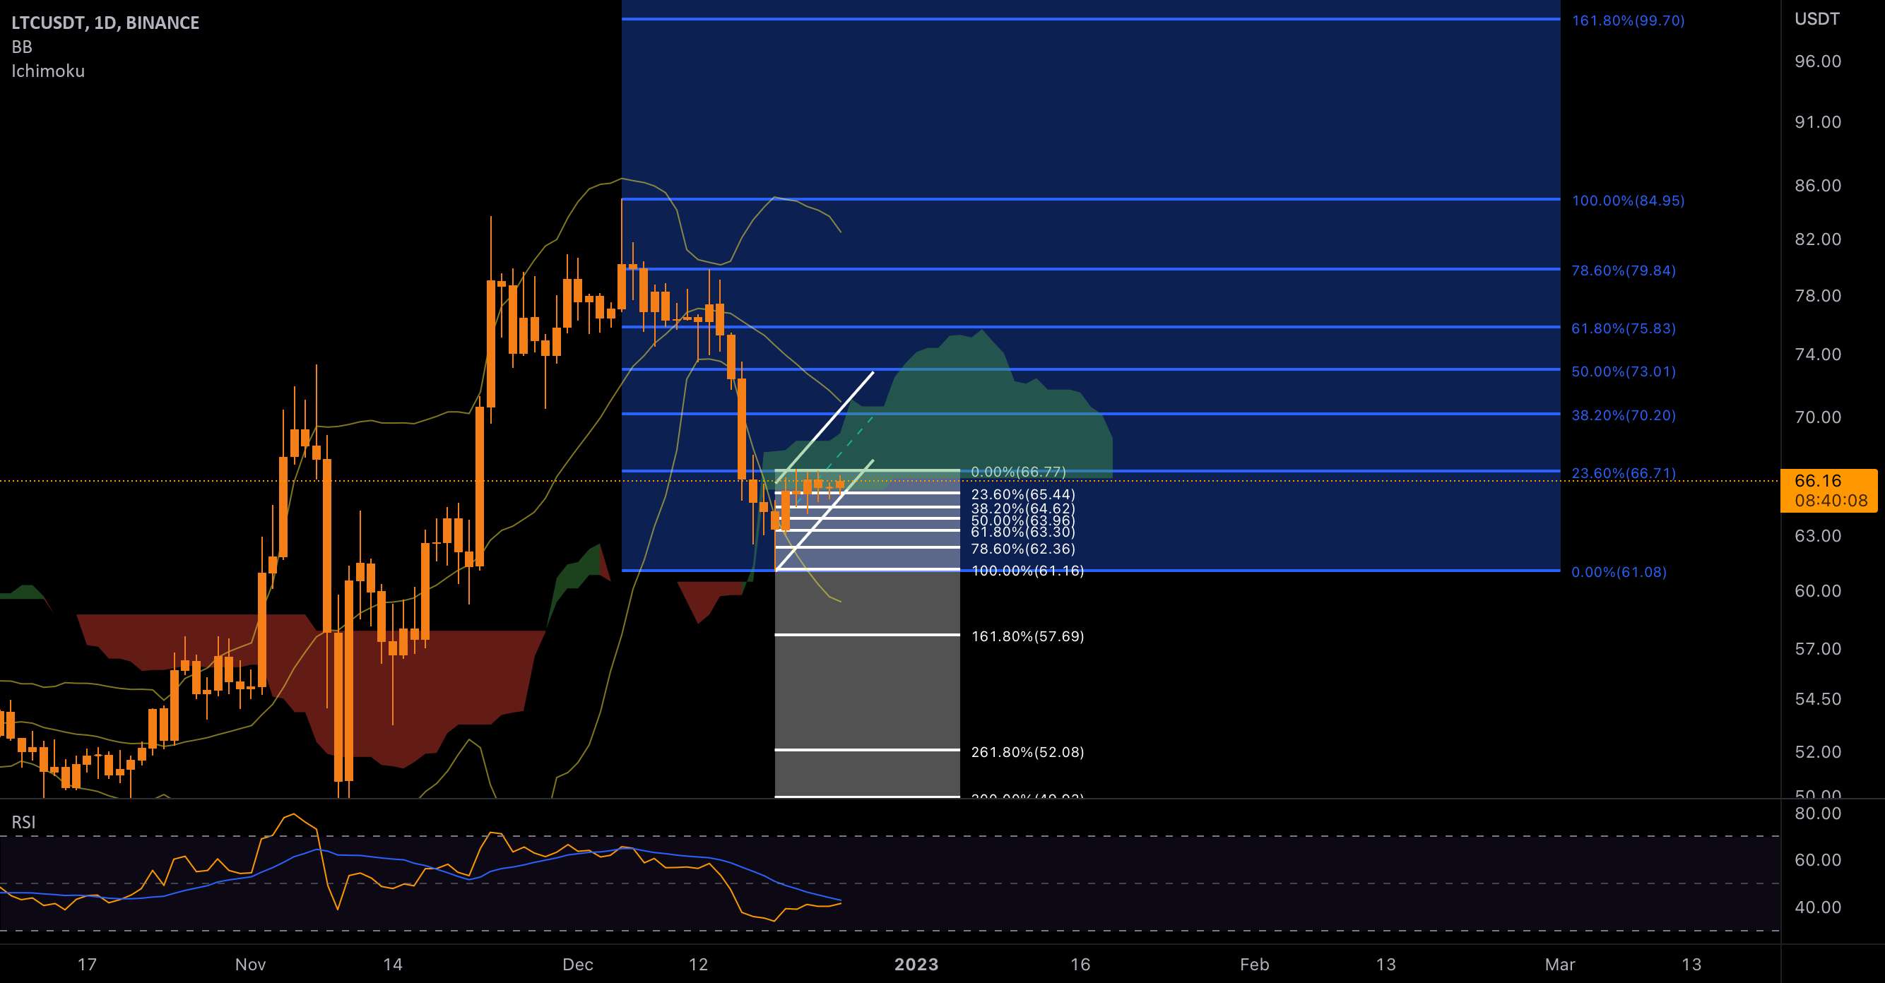
Task: Click the 2023 label on time axis
Action: click(916, 964)
